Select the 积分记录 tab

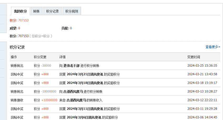(52, 11)
